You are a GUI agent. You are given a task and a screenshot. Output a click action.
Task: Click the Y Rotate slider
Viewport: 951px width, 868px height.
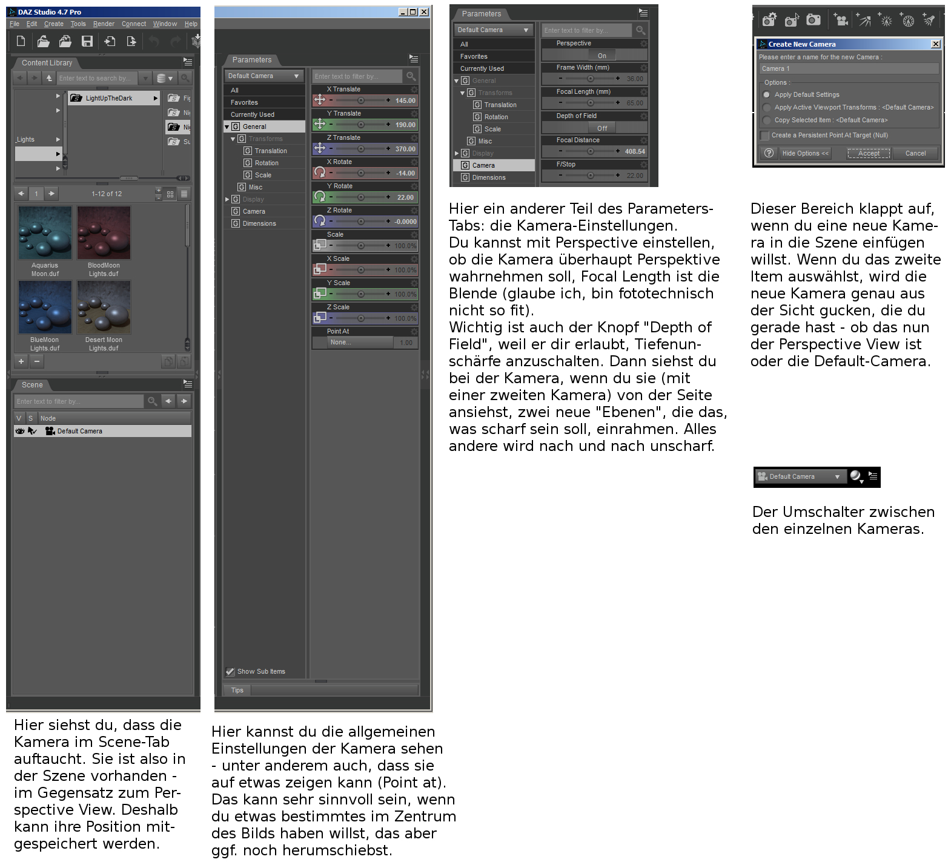point(361,197)
